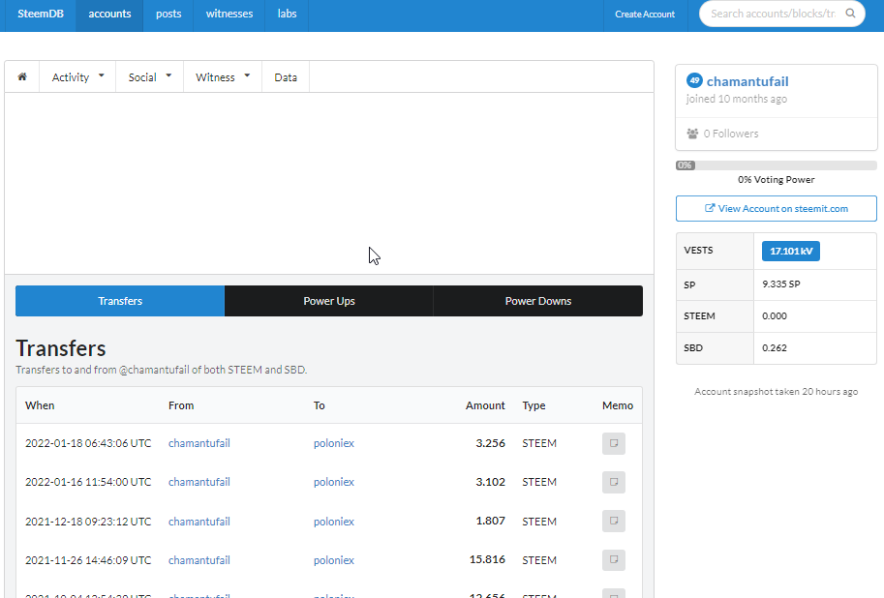
Task: Open memo for the 1.807 STEEM transfer
Action: click(x=614, y=522)
